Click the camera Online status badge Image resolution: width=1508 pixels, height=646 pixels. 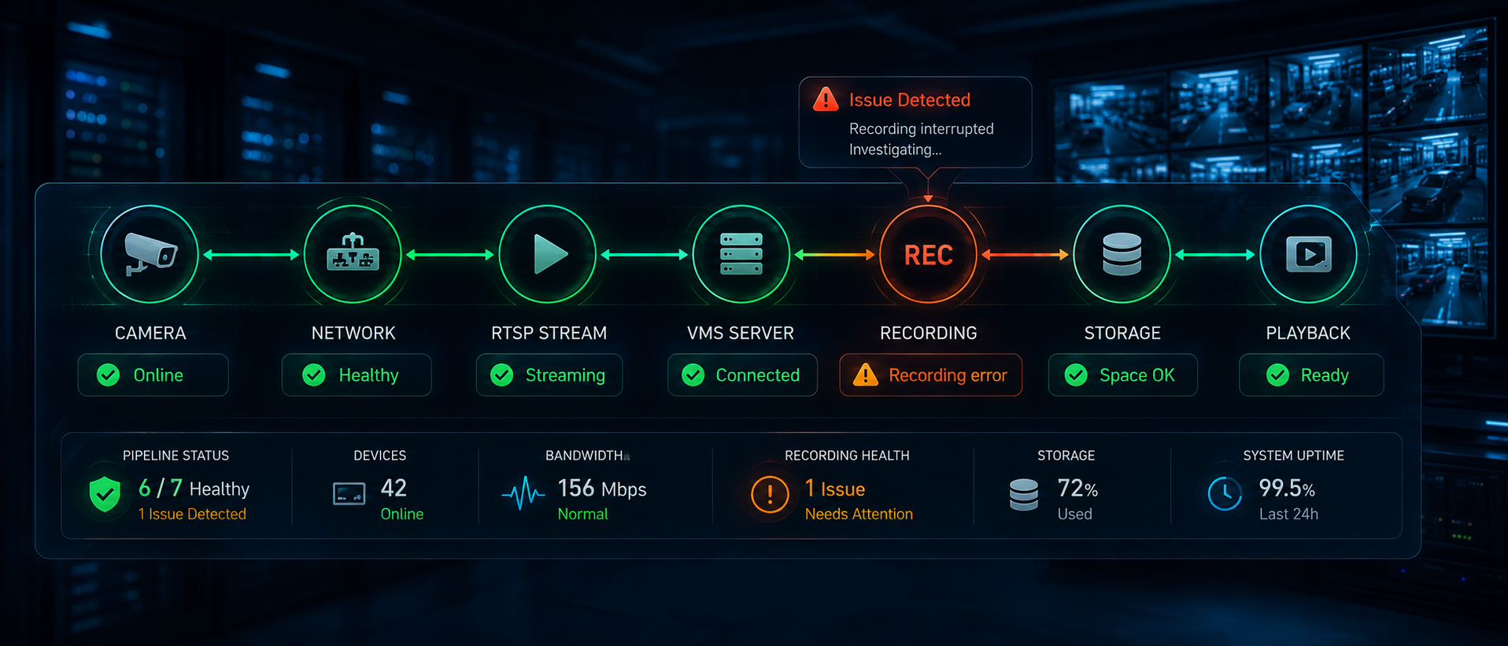[x=153, y=375]
